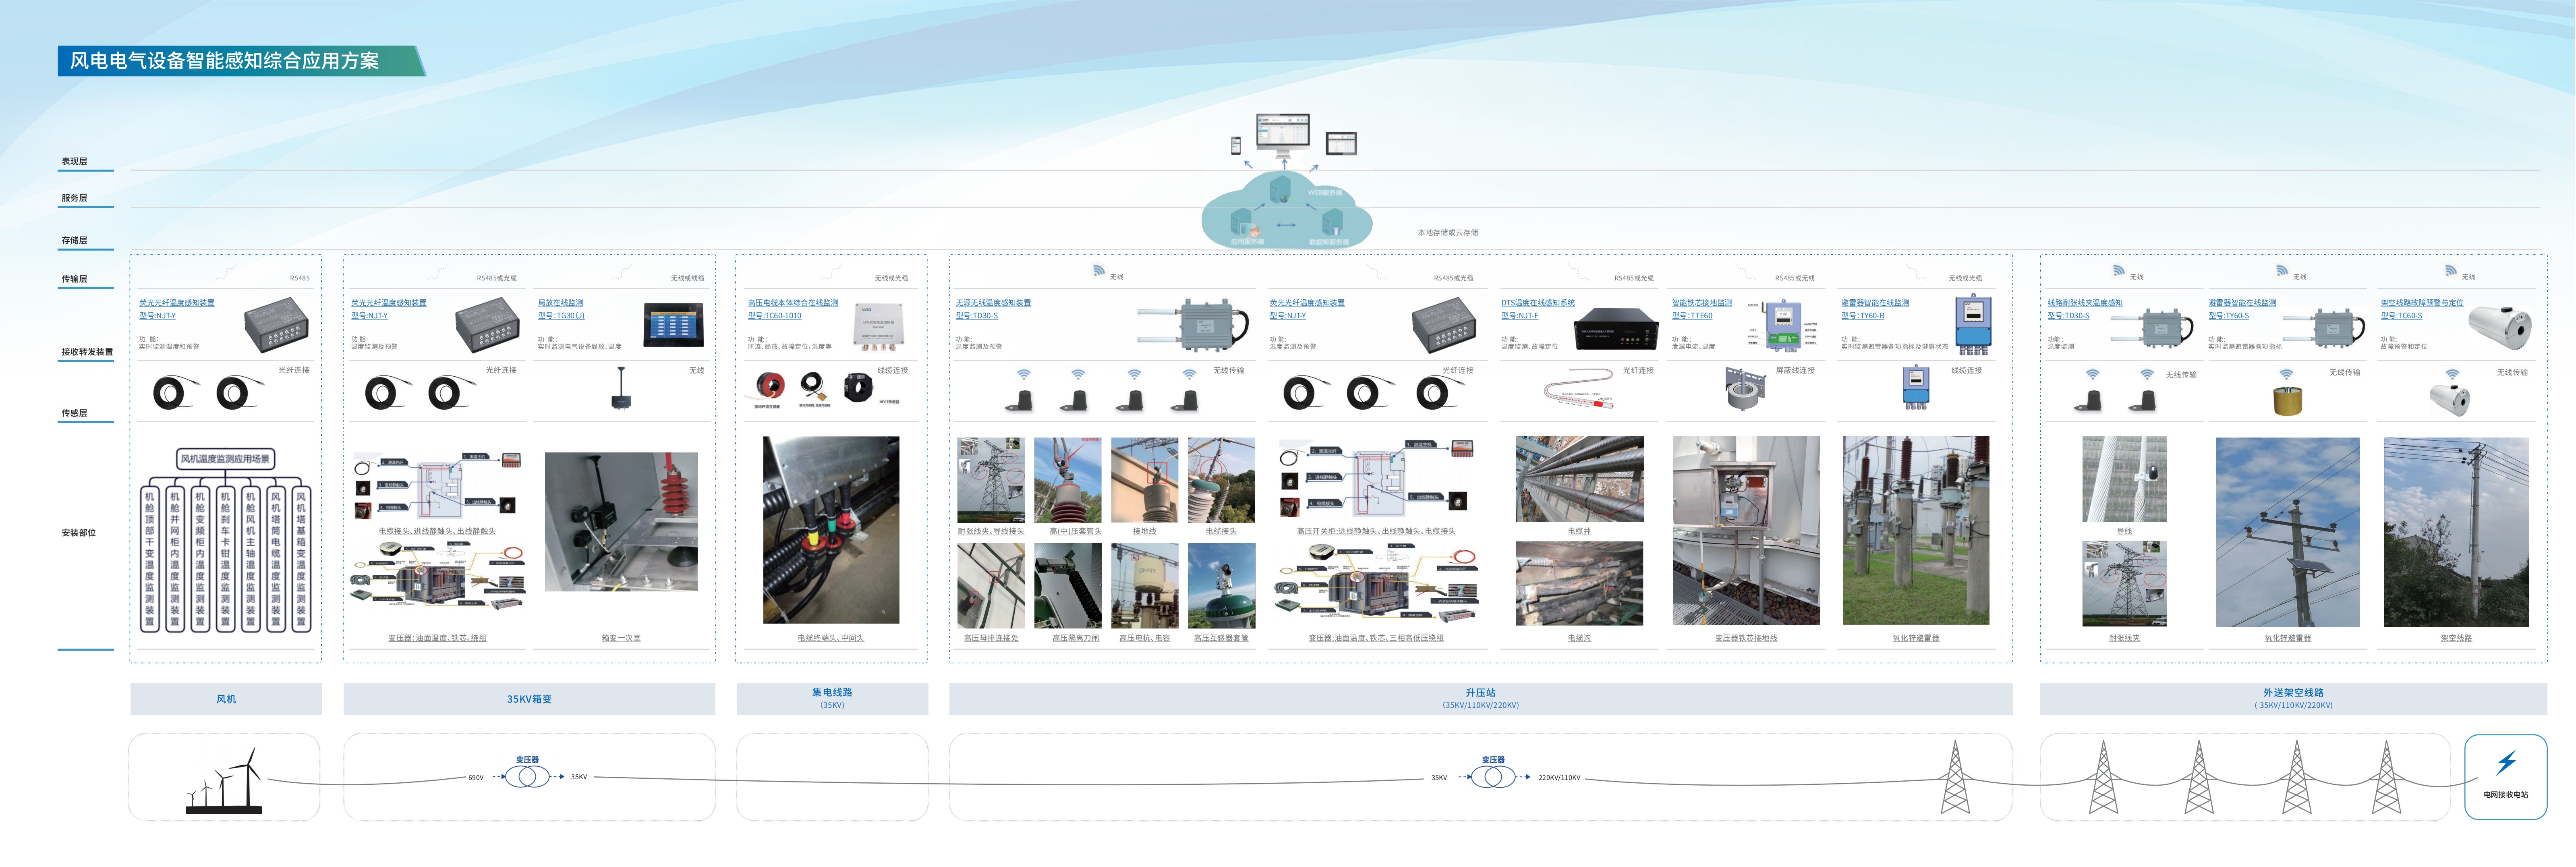This screenshot has height=867, width=2576.
Task: Click the wind turbine icon under 风机
Action: pyautogui.click(x=223, y=781)
